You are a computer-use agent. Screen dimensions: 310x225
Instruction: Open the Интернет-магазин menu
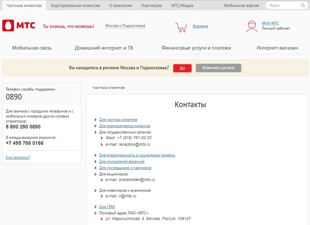click(x=277, y=48)
